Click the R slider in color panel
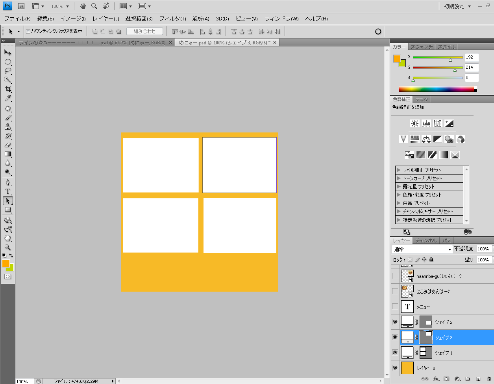 pyautogui.click(x=438, y=57)
